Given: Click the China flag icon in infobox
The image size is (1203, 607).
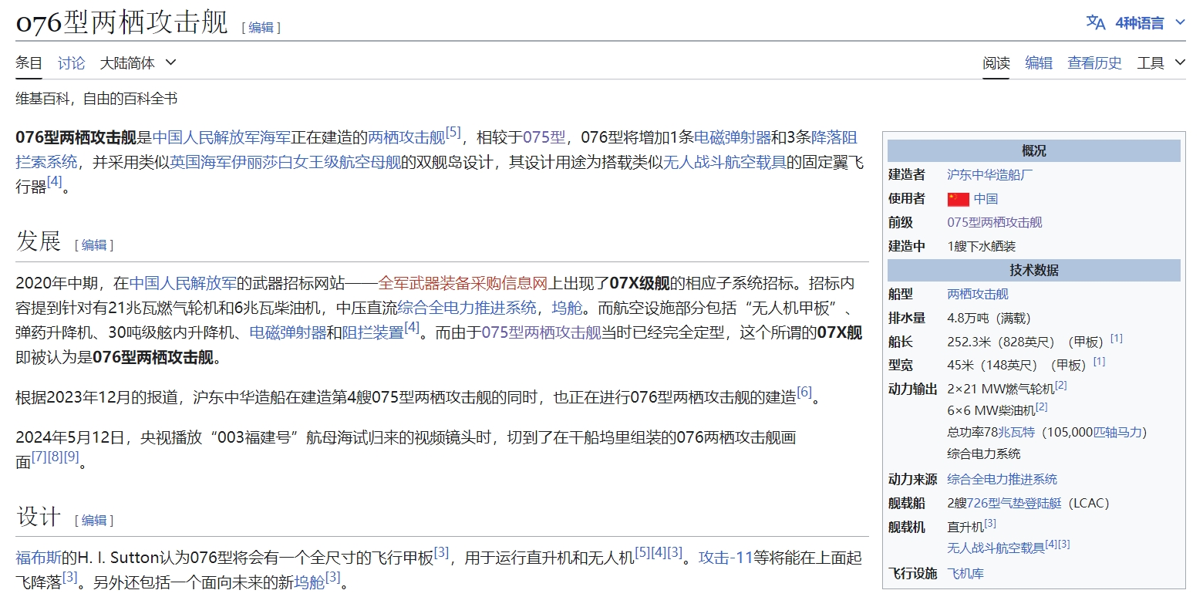Looking at the screenshot, I should point(958,199).
